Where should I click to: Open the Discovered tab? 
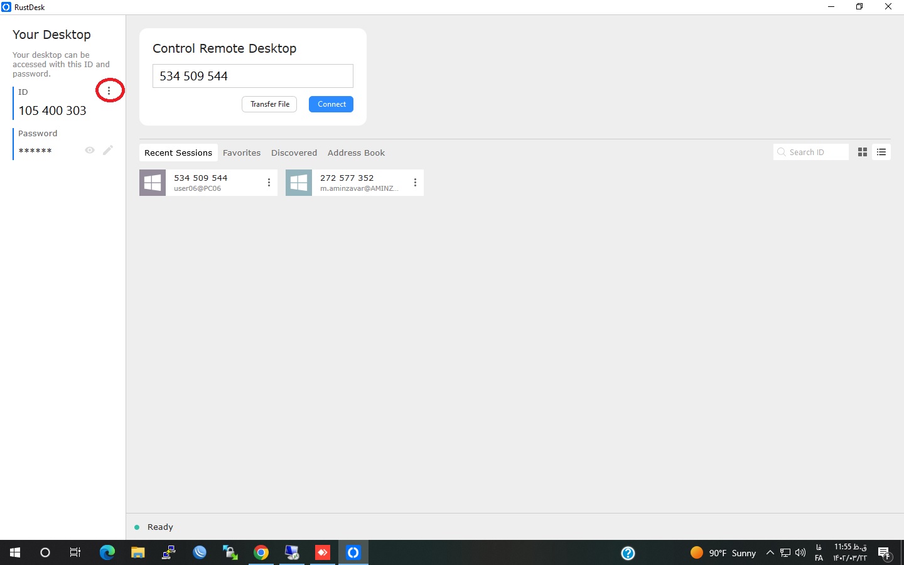coord(294,153)
